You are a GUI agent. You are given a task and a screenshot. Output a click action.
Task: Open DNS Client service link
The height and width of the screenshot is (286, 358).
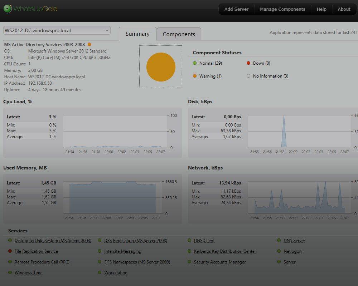pyautogui.click(x=204, y=241)
